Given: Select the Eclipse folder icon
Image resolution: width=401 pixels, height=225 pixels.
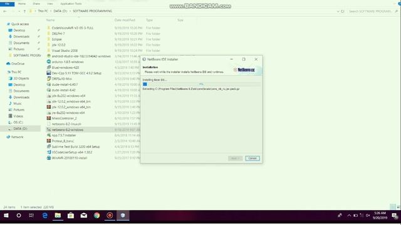Looking at the screenshot, I should (x=49, y=39).
